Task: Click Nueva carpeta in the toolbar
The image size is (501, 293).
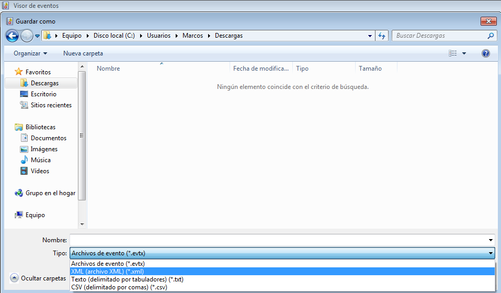Action: (83, 53)
